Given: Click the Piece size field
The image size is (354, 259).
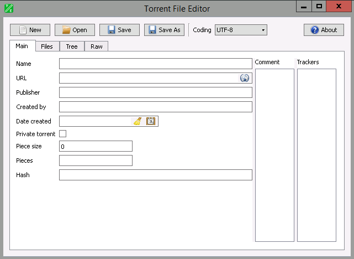Looking at the screenshot, I should 96,146.
